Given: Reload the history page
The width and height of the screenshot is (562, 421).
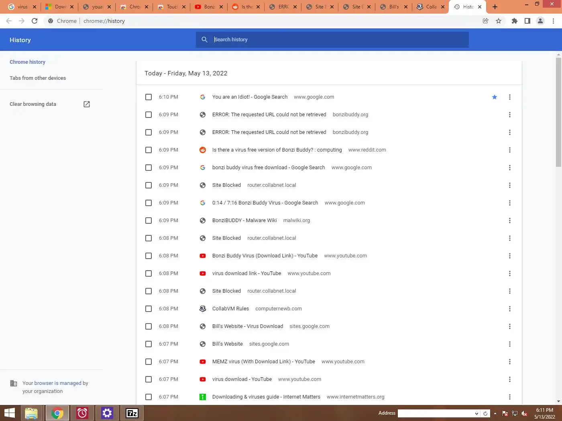Looking at the screenshot, I should 35,21.
